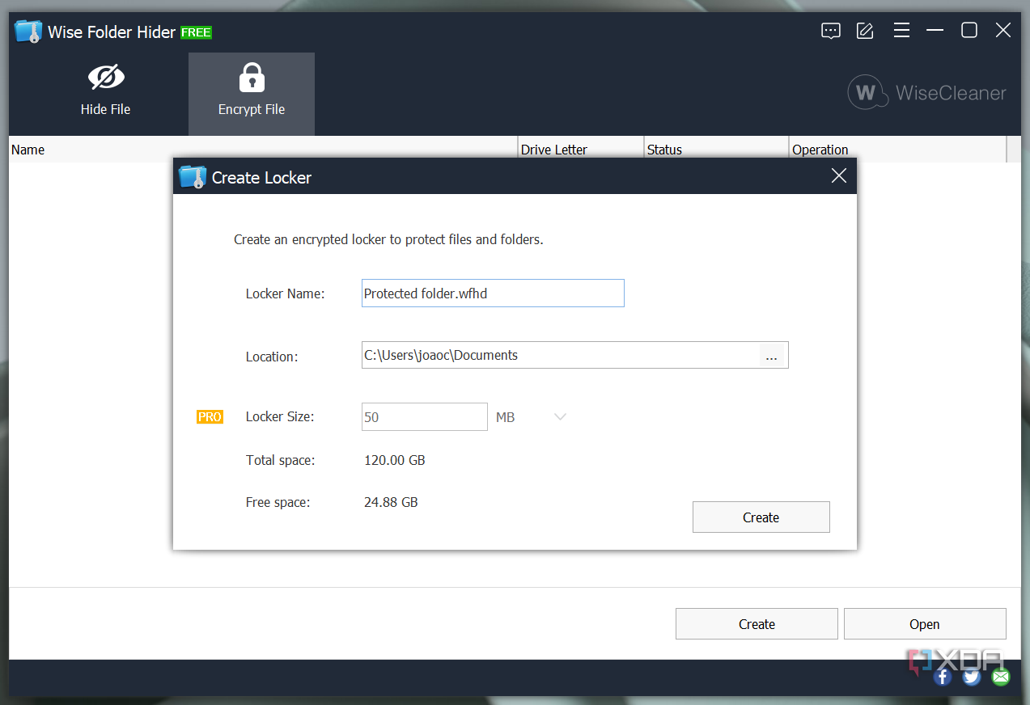Click the Name column header

263,150
